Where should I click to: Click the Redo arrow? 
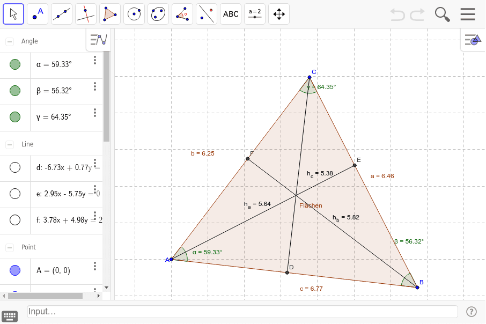click(x=417, y=14)
